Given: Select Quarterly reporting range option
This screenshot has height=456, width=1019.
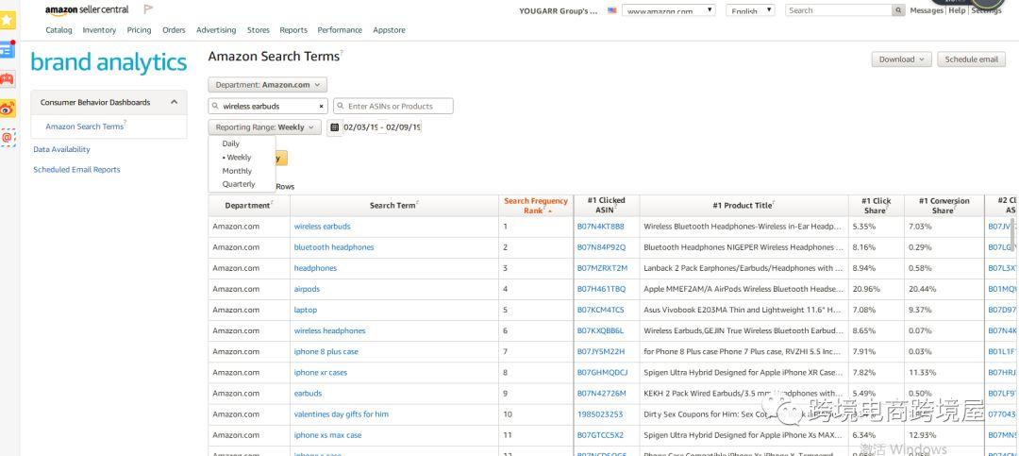Looking at the screenshot, I should coord(239,184).
